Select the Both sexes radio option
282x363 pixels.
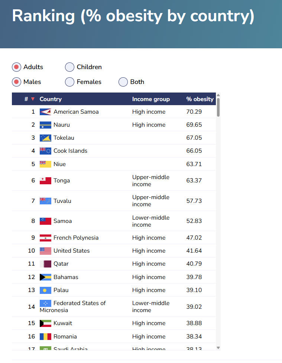[123, 82]
